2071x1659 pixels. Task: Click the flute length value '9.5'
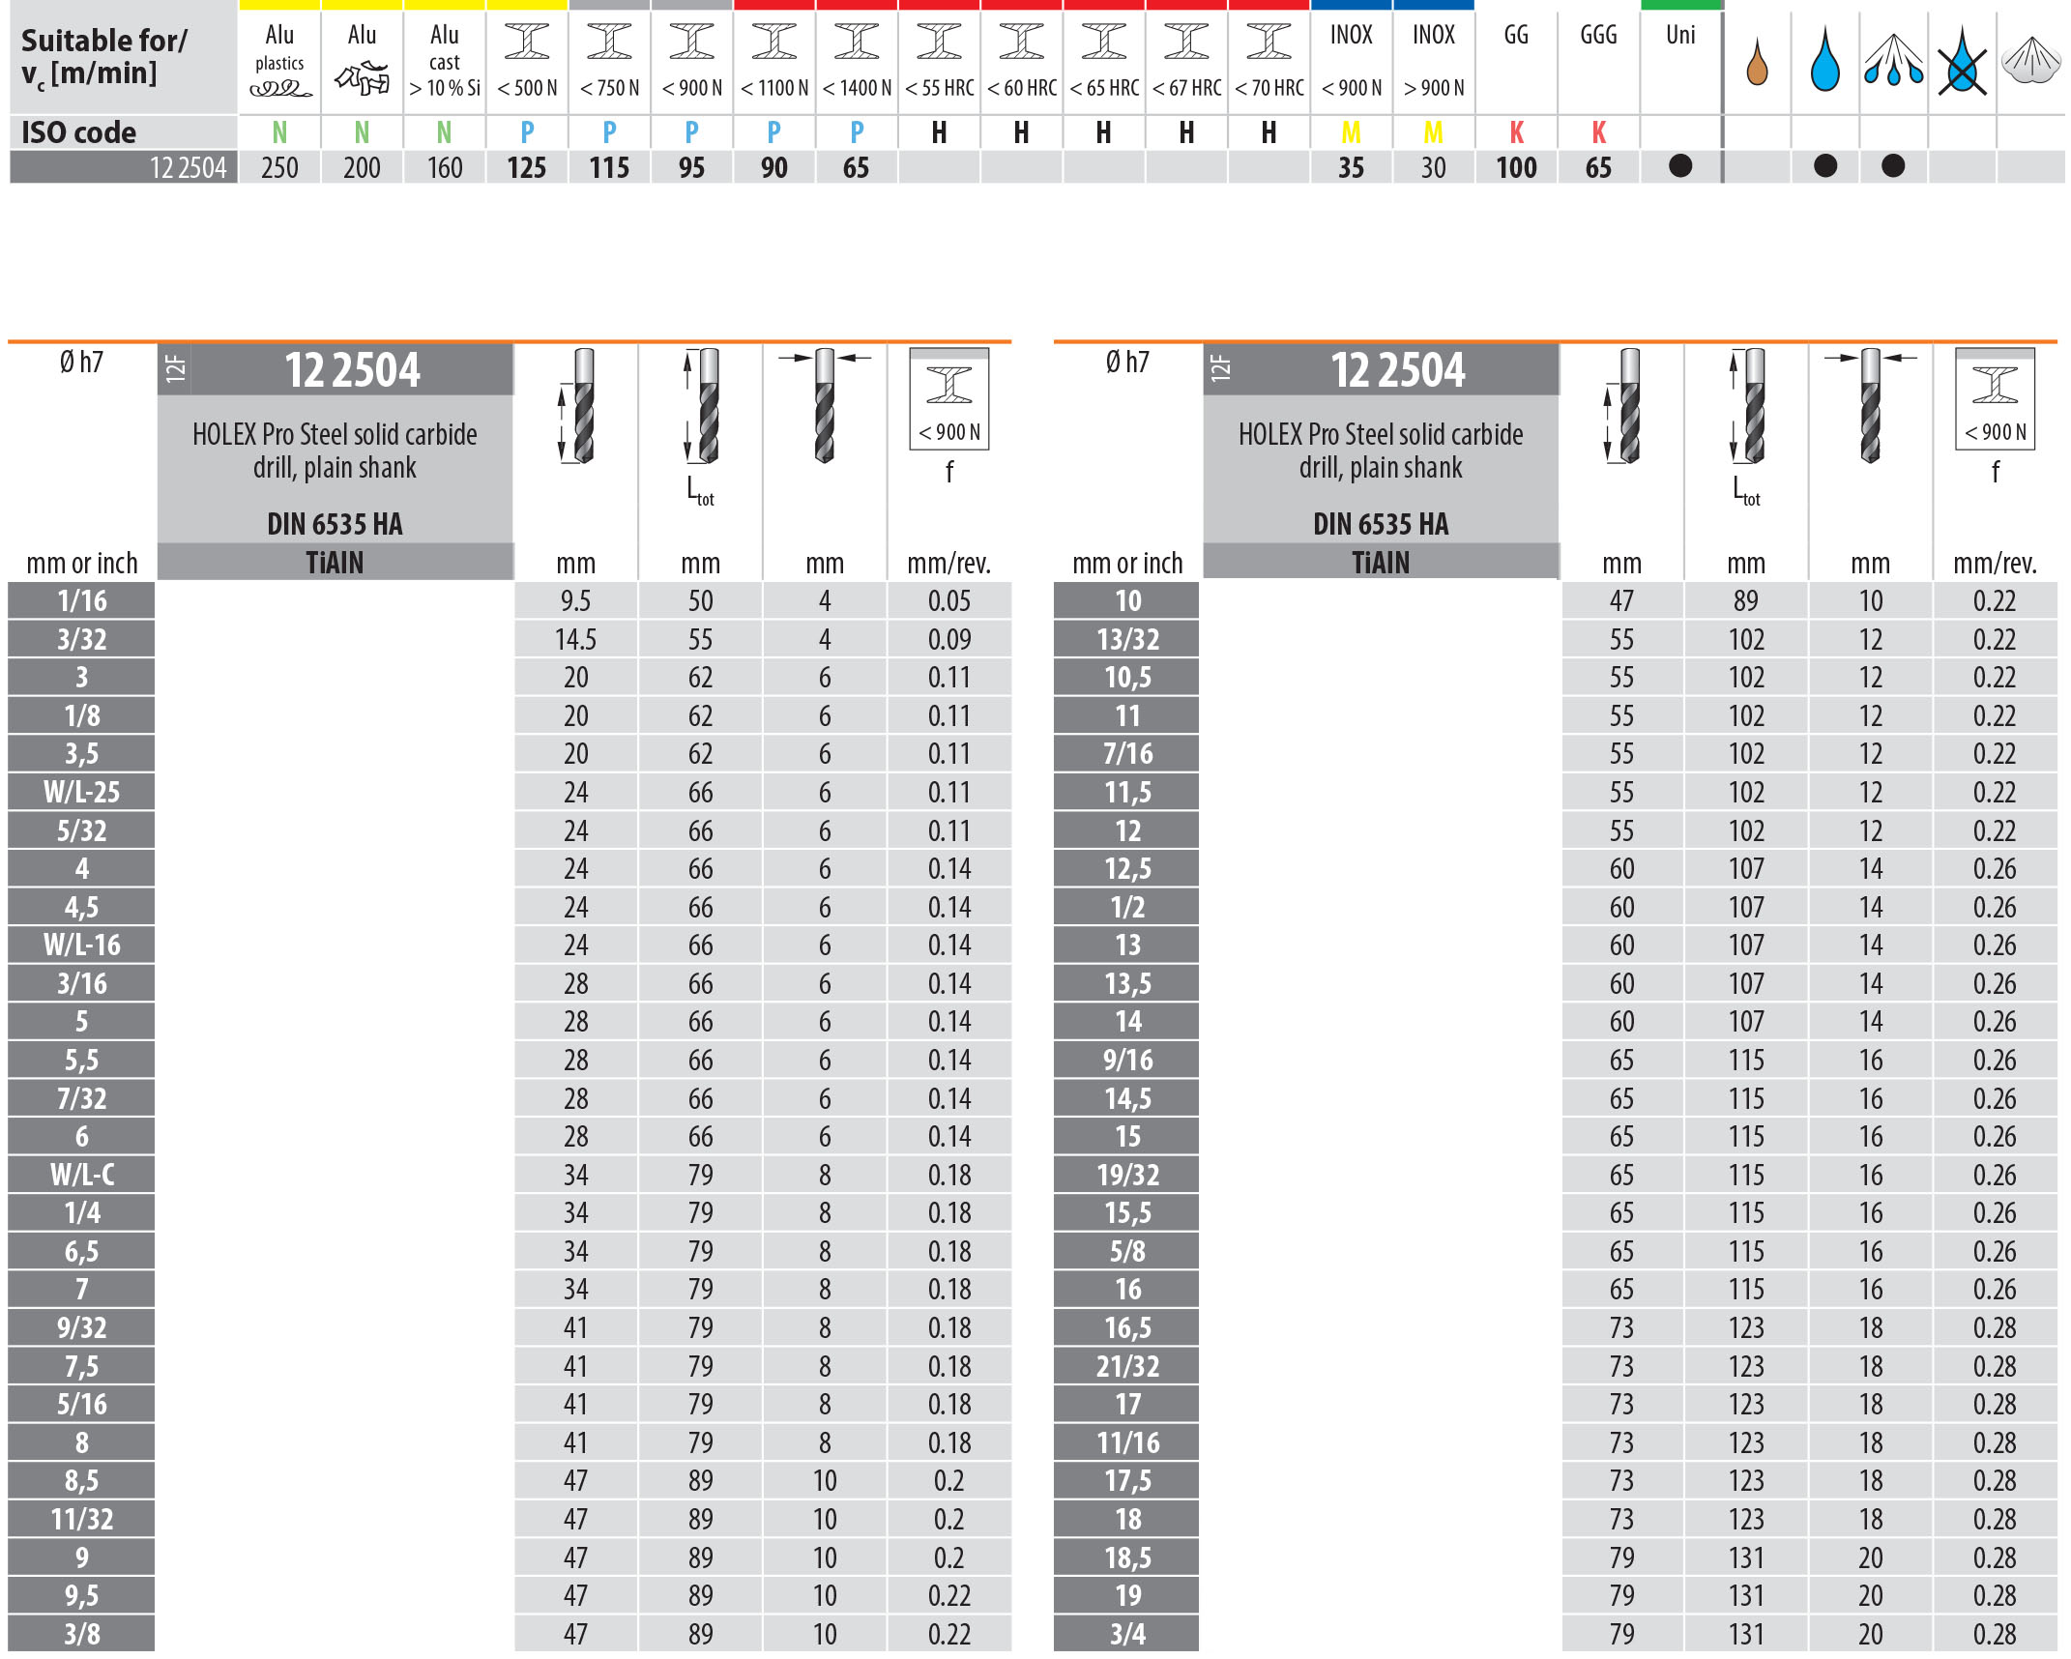click(575, 601)
